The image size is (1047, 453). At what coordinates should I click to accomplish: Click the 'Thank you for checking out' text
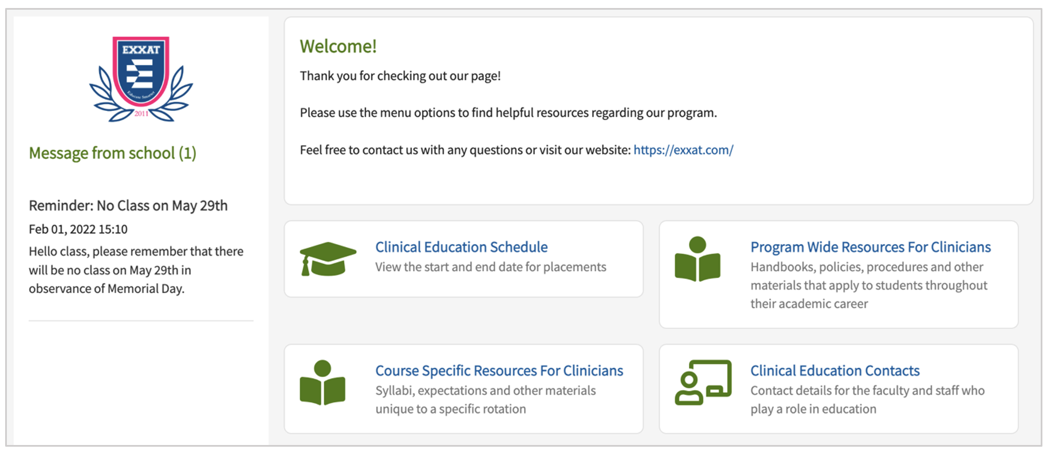pyautogui.click(x=400, y=76)
